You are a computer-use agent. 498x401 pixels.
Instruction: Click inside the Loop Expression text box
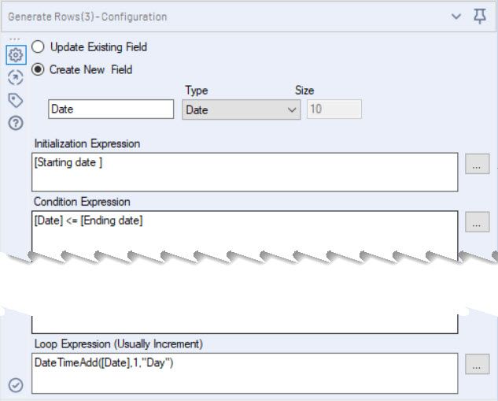coord(245,373)
